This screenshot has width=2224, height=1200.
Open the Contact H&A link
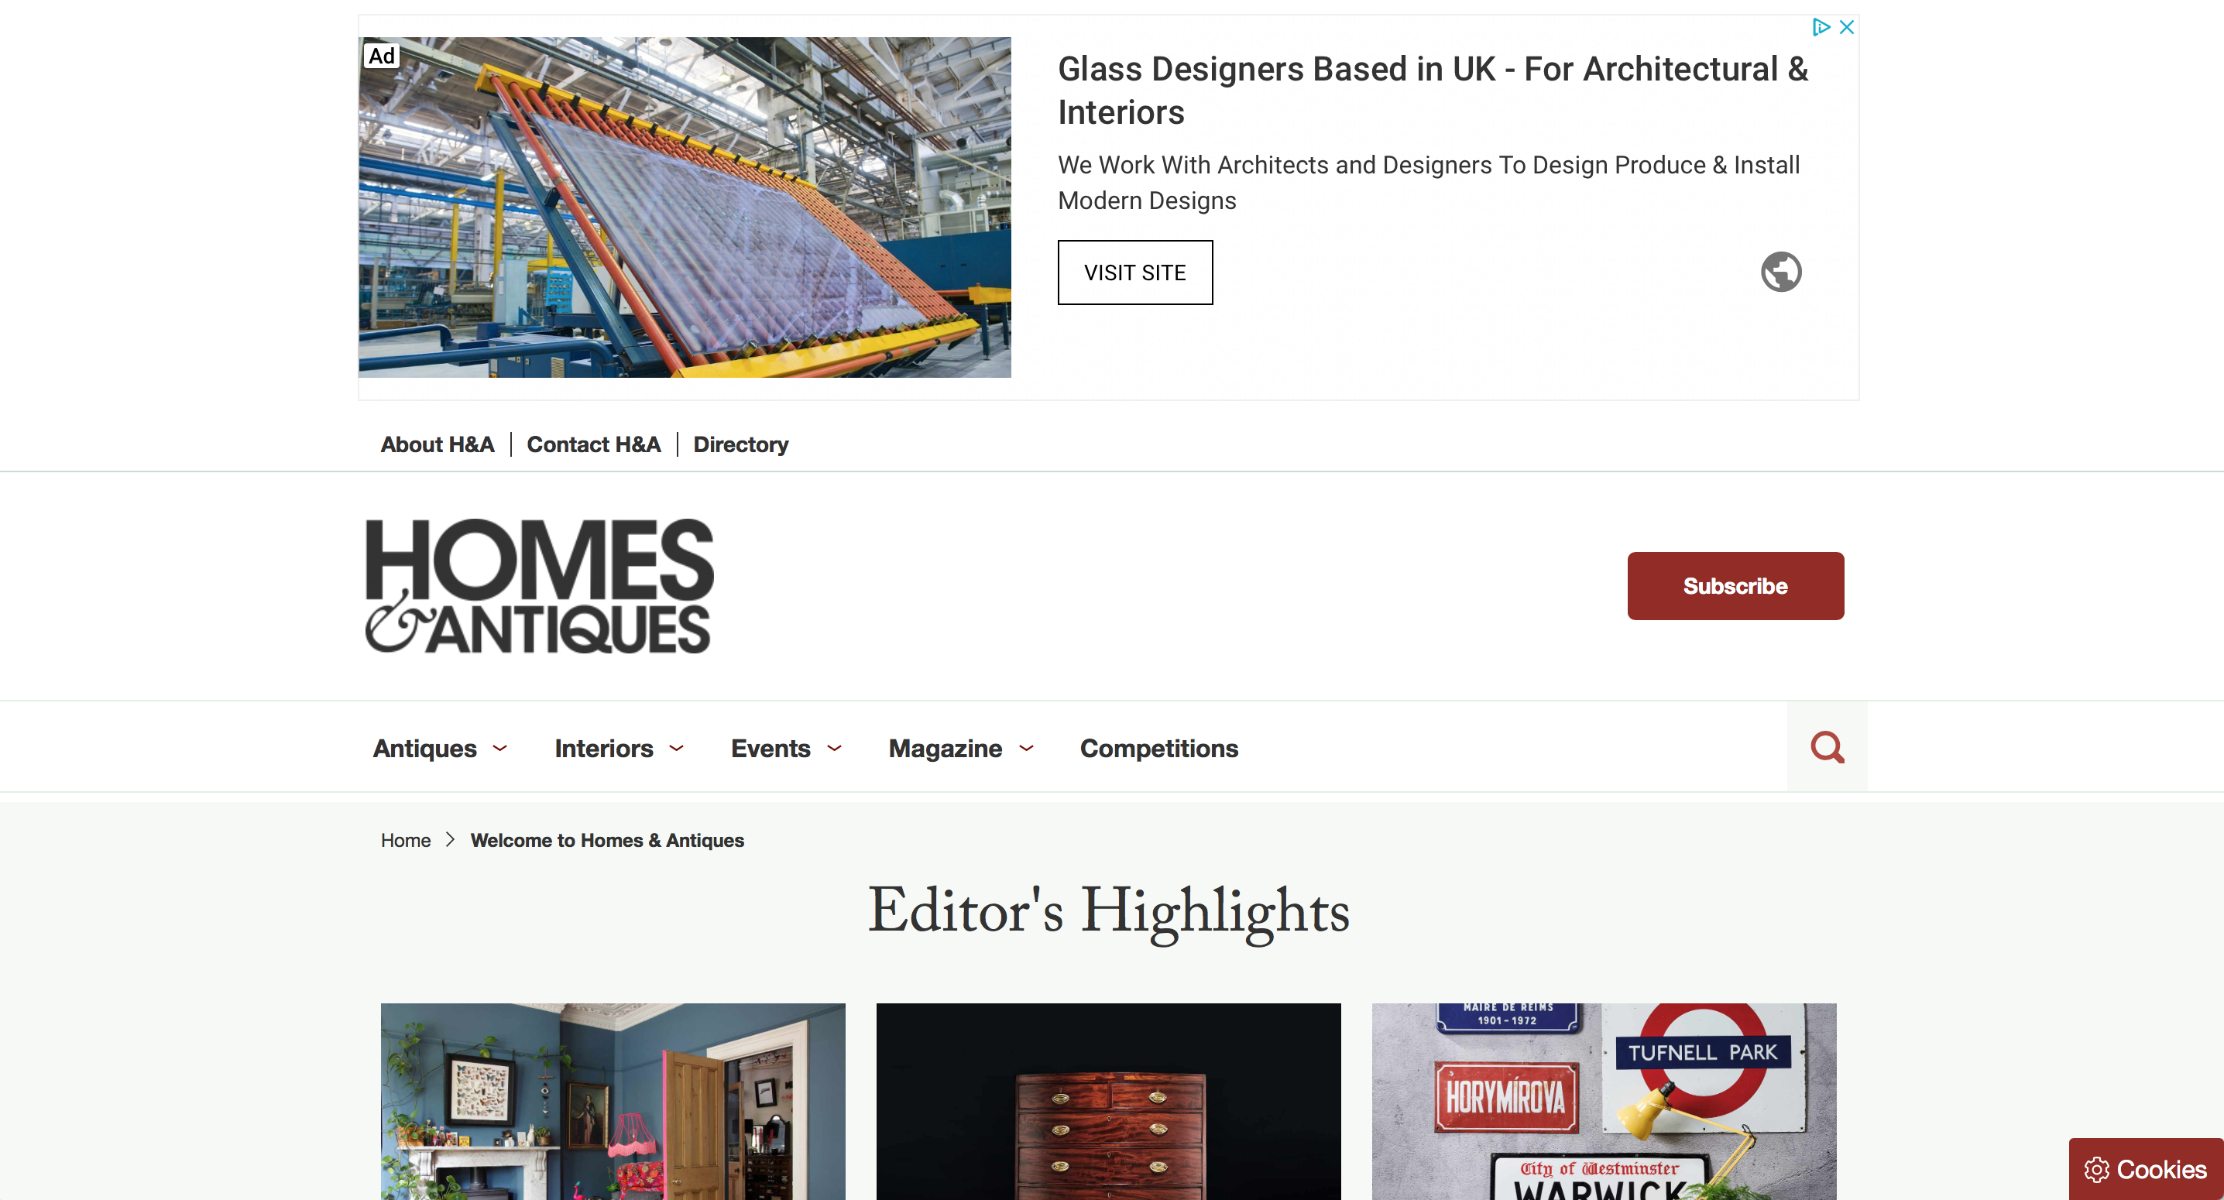(x=593, y=444)
